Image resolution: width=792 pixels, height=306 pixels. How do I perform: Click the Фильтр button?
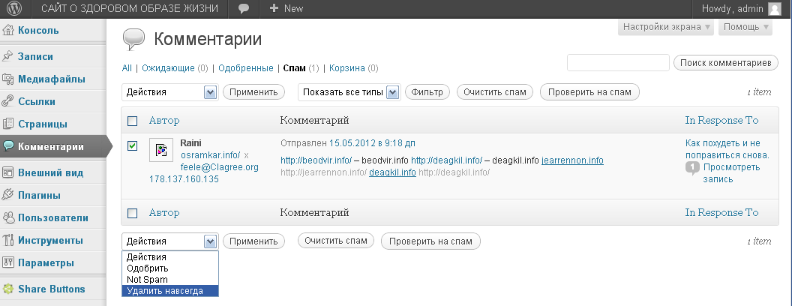pyautogui.click(x=427, y=92)
